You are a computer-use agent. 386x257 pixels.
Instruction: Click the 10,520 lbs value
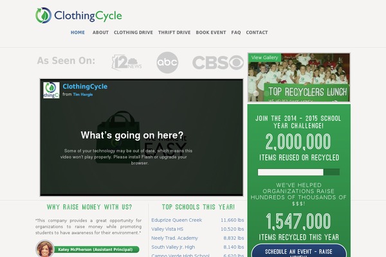232,229
